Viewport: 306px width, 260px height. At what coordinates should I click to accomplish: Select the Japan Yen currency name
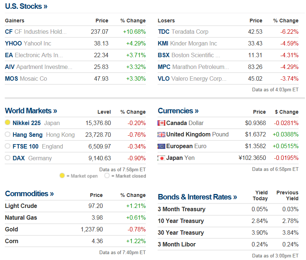[180, 158]
